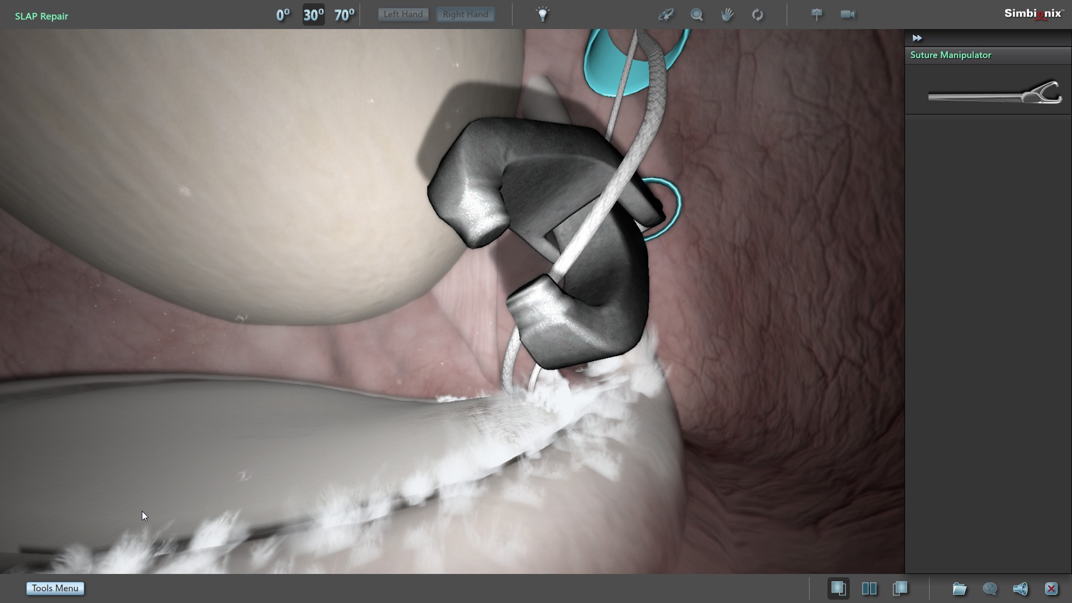
Task: Switch to the main-view-with-inset layout
Action: [839, 588]
